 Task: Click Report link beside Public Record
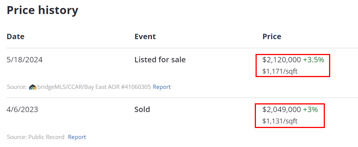pyautogui.click(x=77, y=137)
